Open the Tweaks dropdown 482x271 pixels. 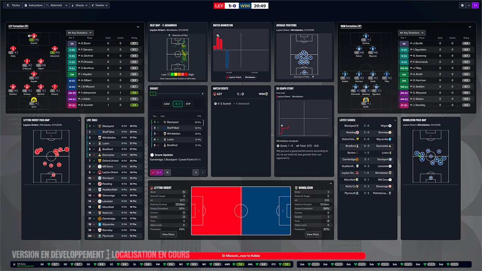click(x=100, y=6)
